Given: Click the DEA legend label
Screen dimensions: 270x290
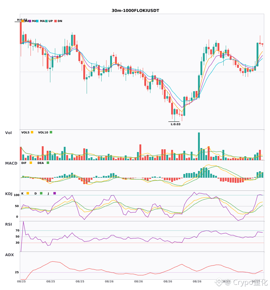Looking at the screenshot, I should point(41,163).
